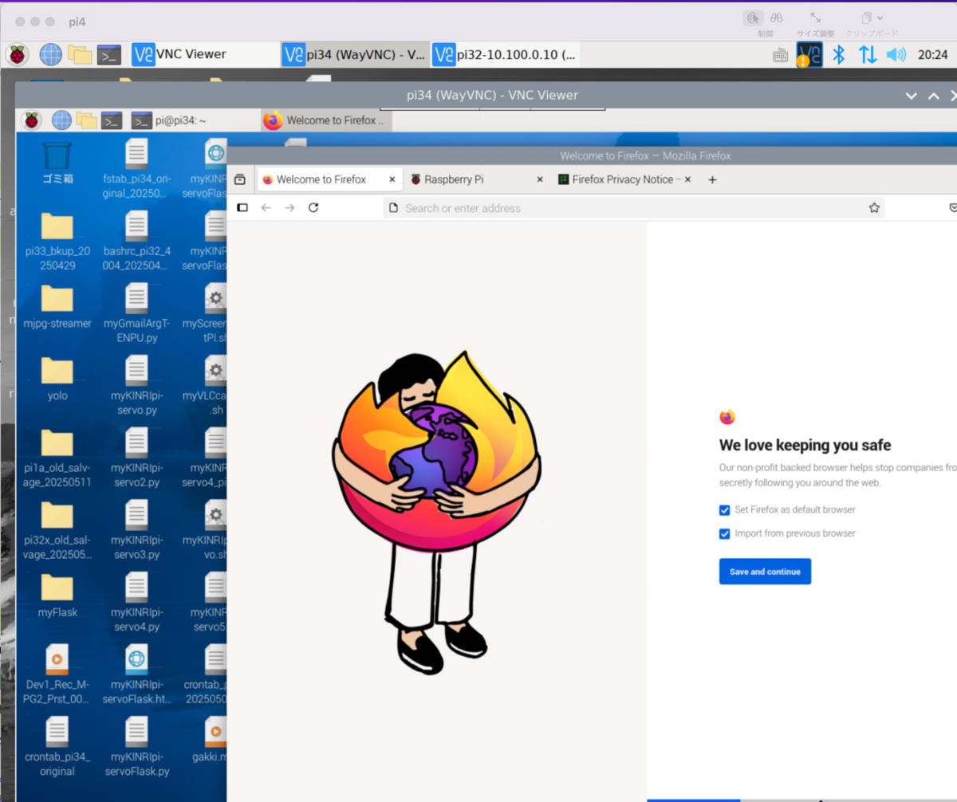Click the 20:24 clock
This screenshot has height=802, width=957.
pos(932,54)
